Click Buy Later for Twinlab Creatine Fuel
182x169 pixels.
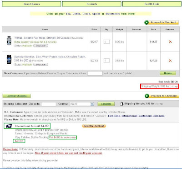coord(40,46)
